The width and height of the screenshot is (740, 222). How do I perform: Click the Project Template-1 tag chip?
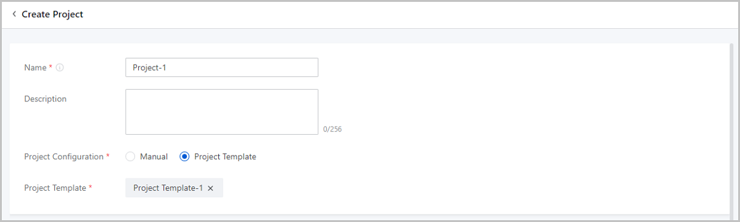tap(174, 188)
